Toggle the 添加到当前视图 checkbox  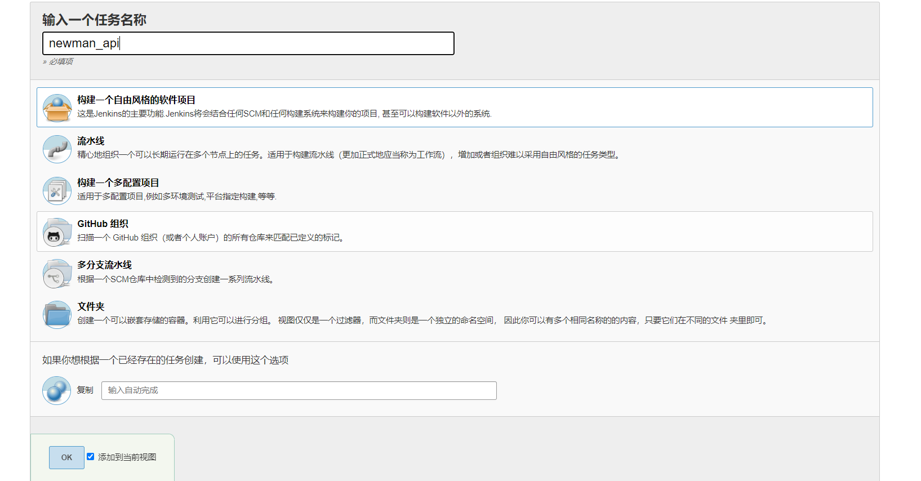coord(90,457)
